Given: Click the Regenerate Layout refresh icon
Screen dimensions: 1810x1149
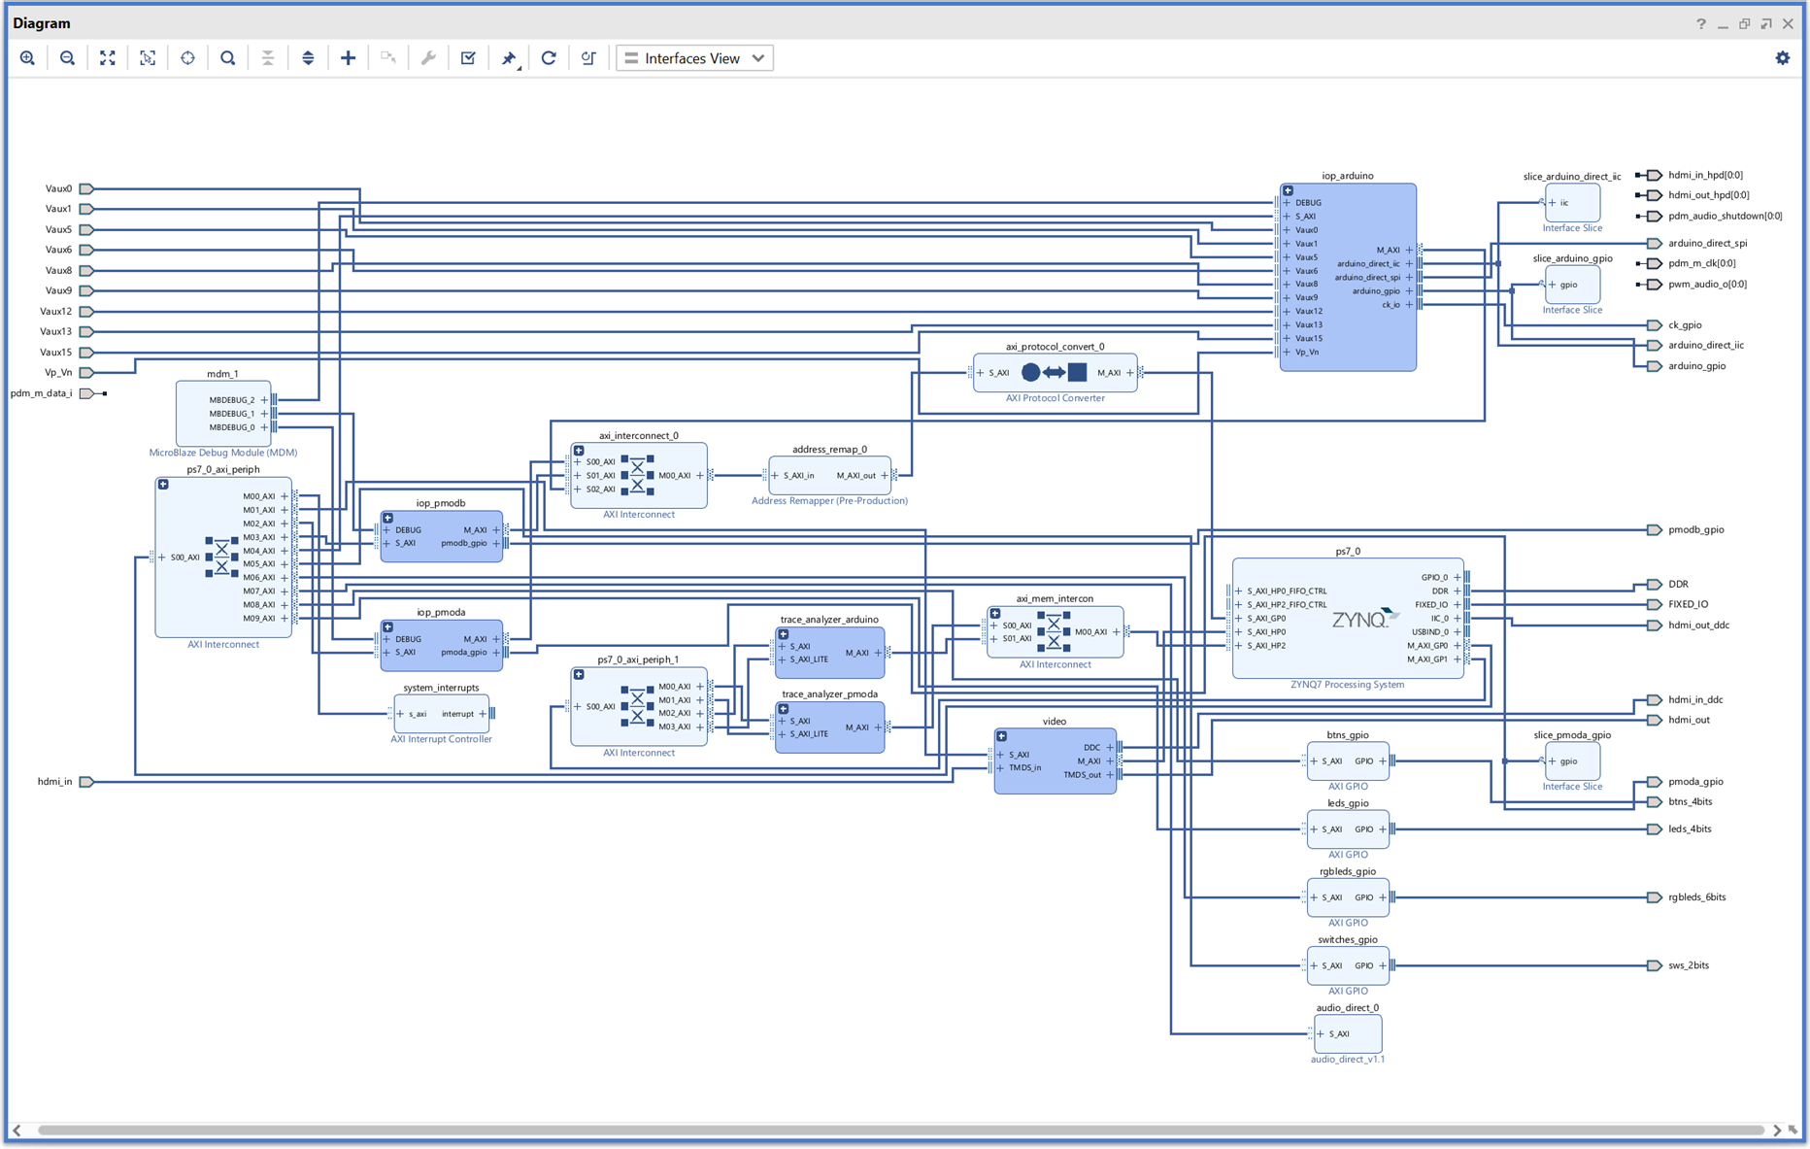Looking at the screenshot, I should (x=549, y=58).
